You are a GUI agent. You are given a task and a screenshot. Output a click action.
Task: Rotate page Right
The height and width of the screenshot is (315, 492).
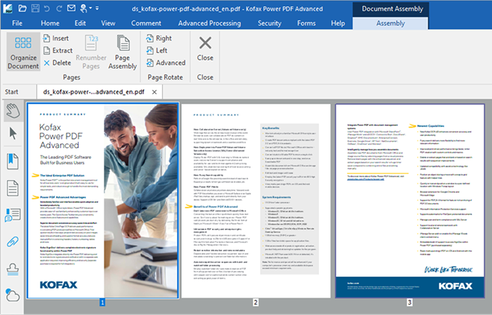159,39
